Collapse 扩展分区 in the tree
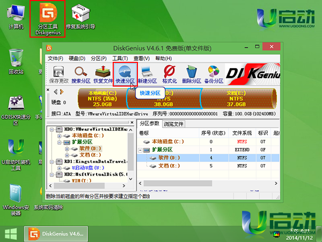322x242 pixels. pyautogui.click(x=60, y=142)
